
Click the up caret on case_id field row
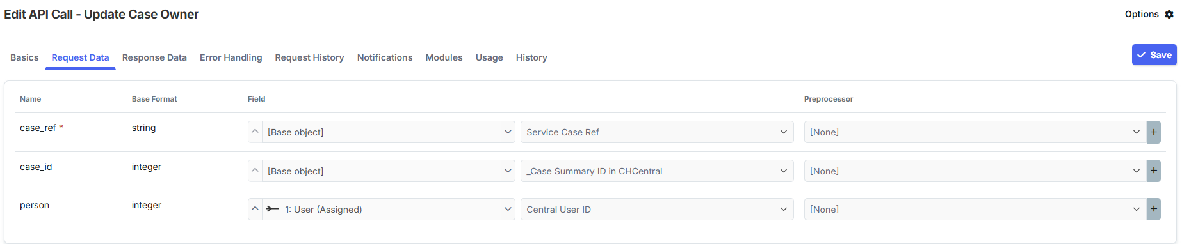click(255, 171)
